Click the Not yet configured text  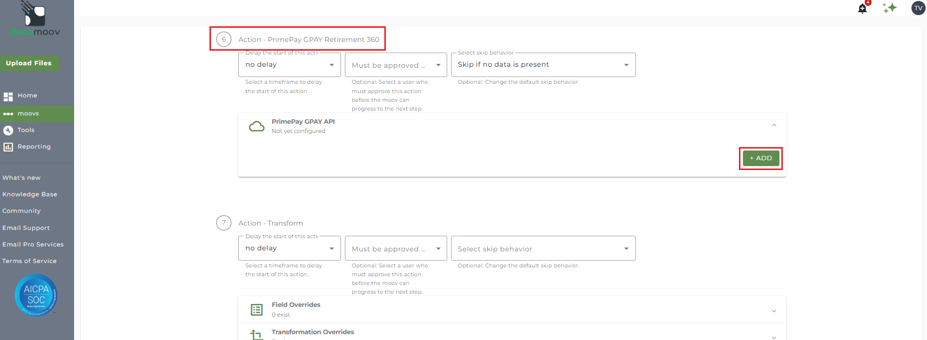[x=299, y=131]
